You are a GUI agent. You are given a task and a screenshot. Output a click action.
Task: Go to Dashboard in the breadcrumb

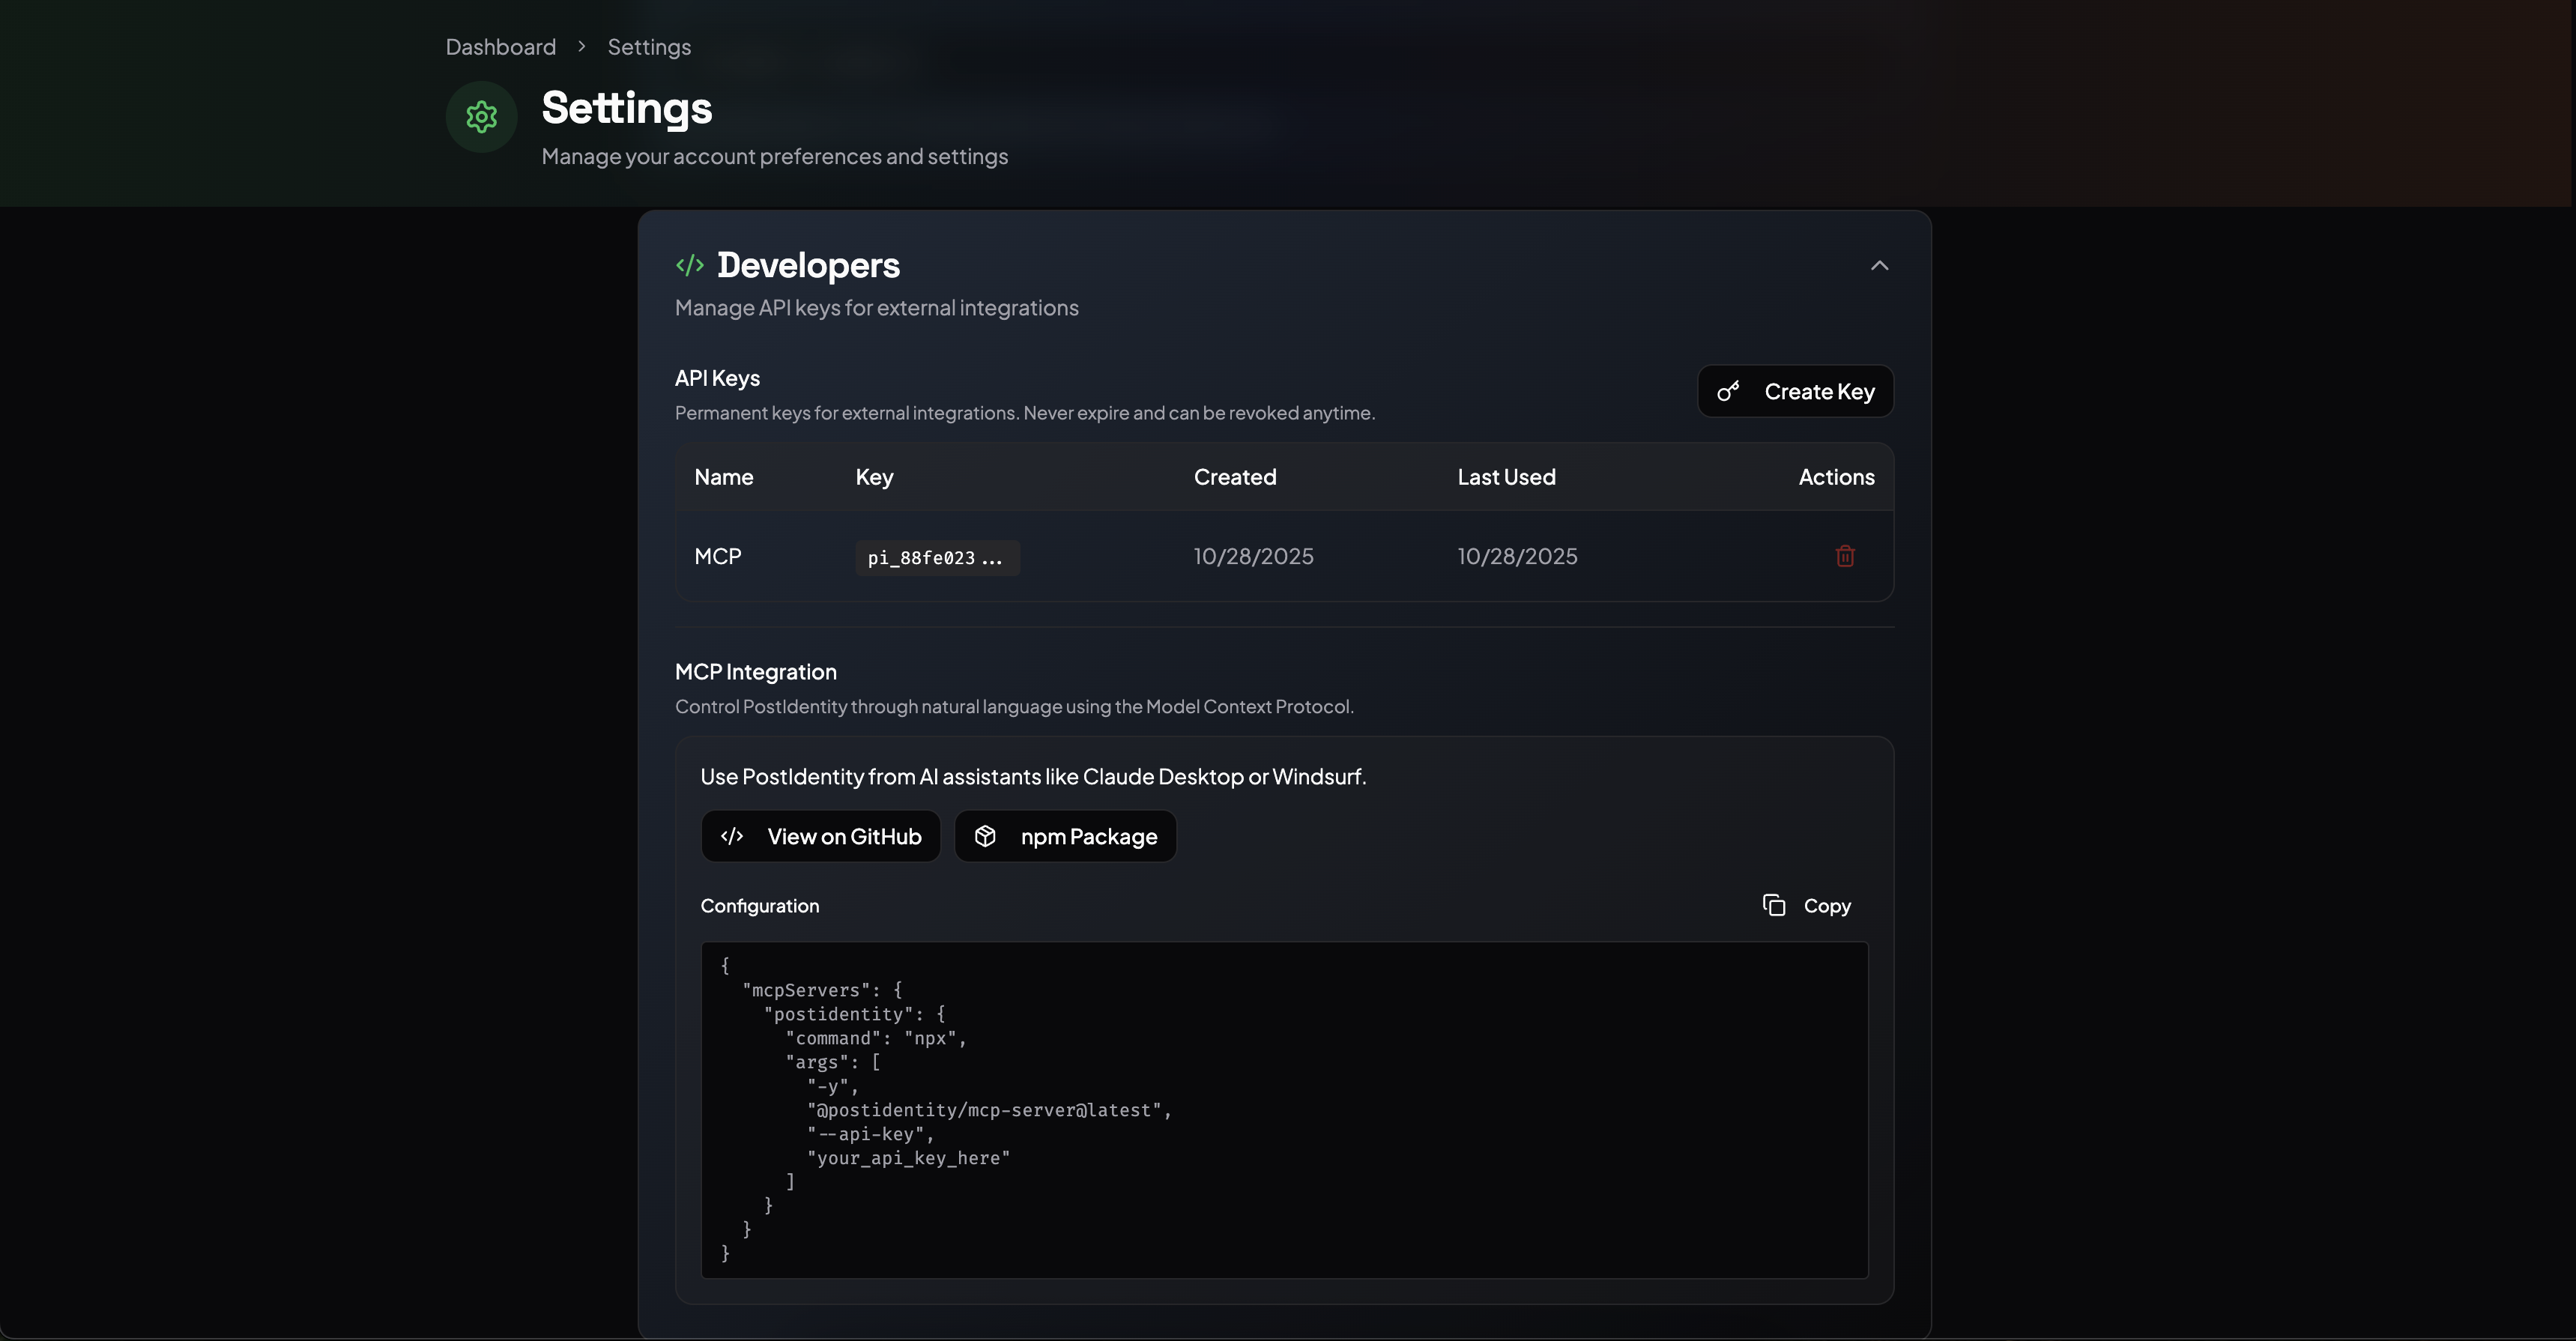pyautogui.click(x=500, y=47)
